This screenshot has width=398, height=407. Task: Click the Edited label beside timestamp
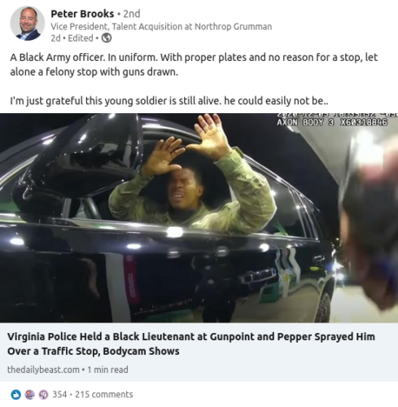click(81, 38)
